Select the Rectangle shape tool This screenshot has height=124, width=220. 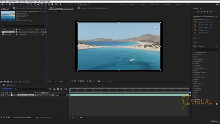point(35,4)
